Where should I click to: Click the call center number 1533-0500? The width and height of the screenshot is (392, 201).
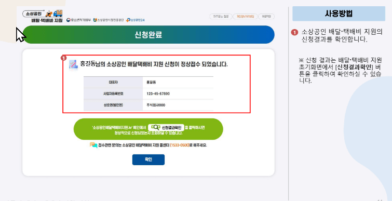click(x=180, y=145)
